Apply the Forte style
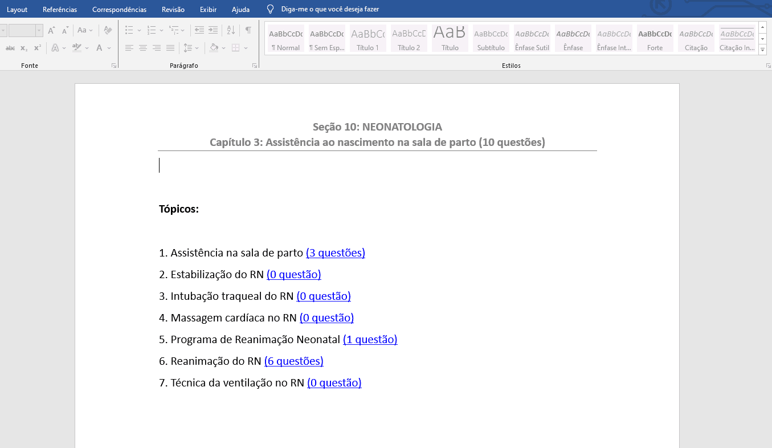This screenshot has height=448, width=772. [x=655, y=38]
